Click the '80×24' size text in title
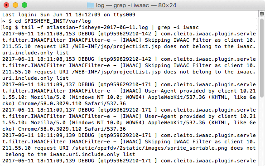265x166 pixels. (167, 5)
